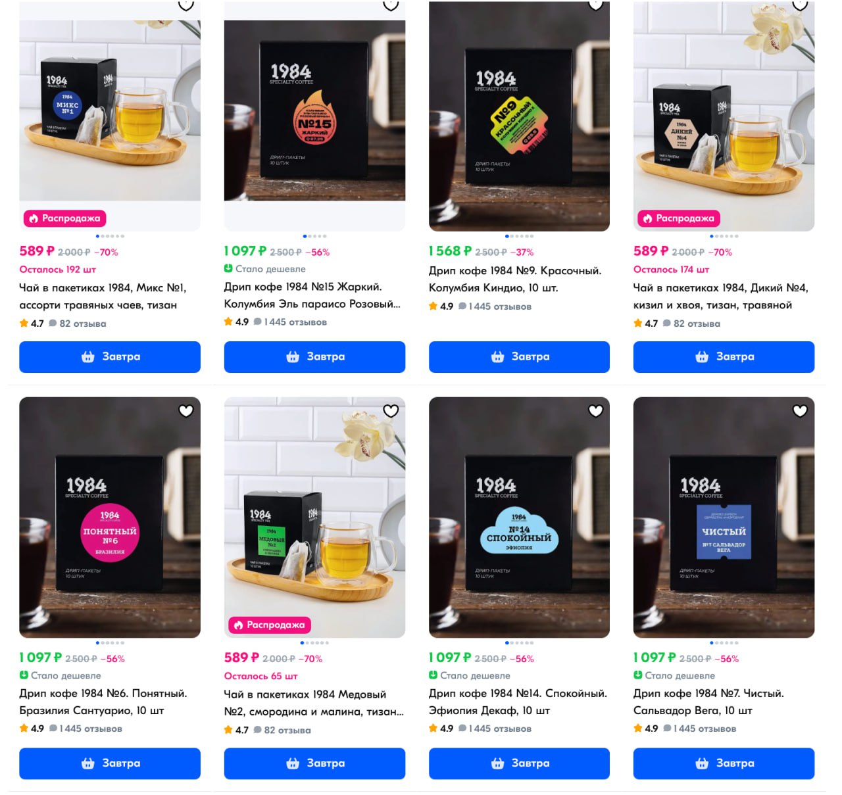Click the image carousel dots under Жаркий №15 photo
The height and width of the screenshot is (795, 842).
click(x=314, y=236)
